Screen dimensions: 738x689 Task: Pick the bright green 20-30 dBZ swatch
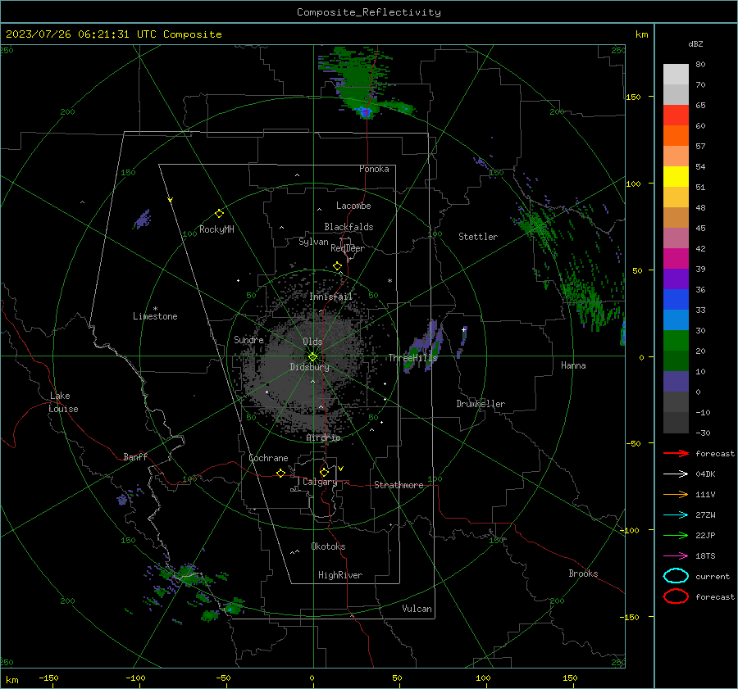(676, 341)
